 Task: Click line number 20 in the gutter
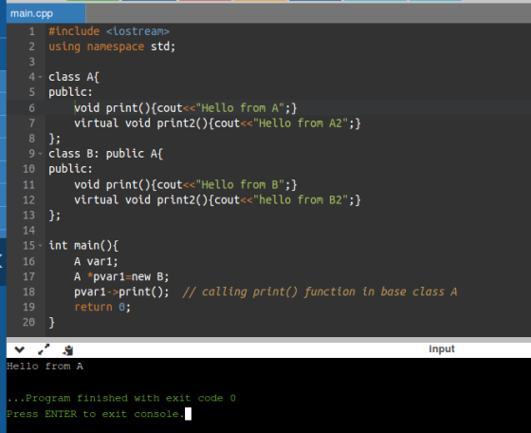28,322
